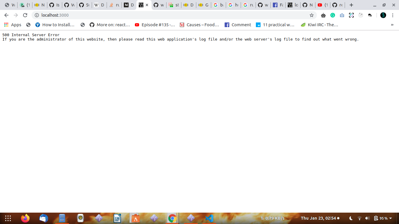Click the kiwi bird extension icon
Screen dimensions: 399x224
(370, 15)
